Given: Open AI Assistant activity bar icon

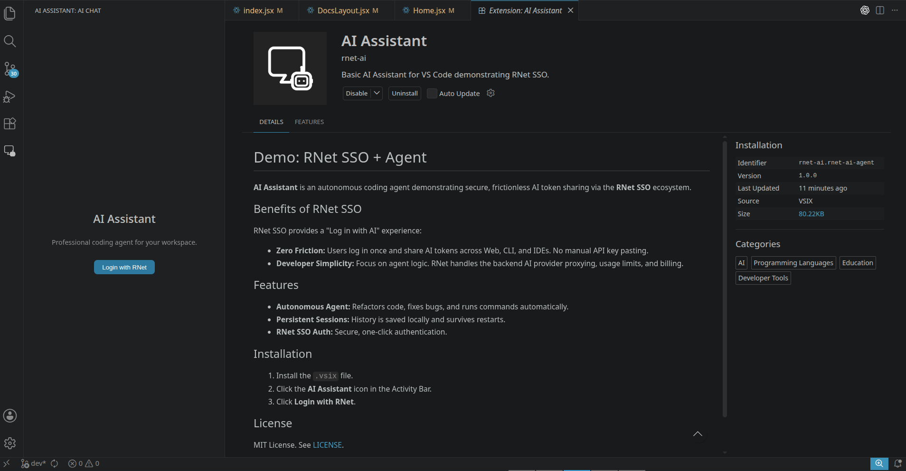Looking at the screenshot, I should click(10, 151).
